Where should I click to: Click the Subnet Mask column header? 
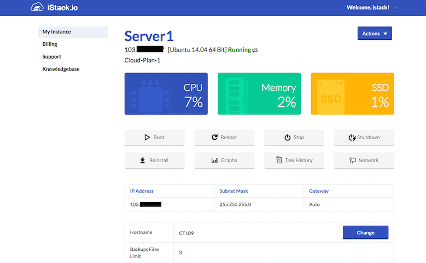234,191
